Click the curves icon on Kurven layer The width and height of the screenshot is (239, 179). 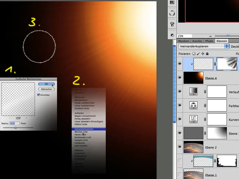193,119
